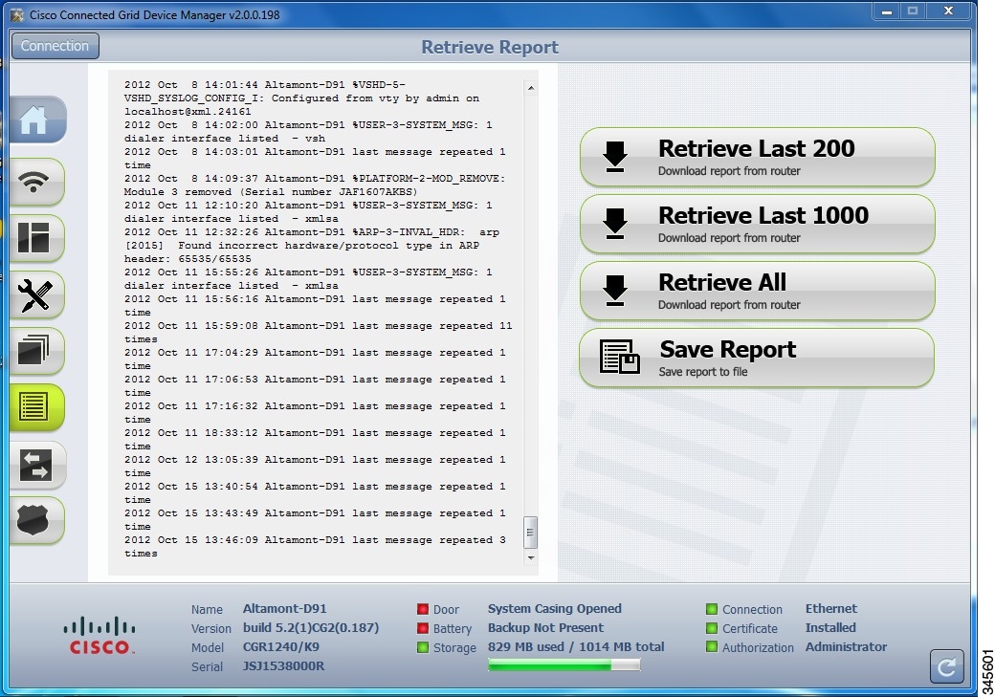The height and width of the screenshot is (697, 995).
Task: Open the Home dashboard sidebar icon
Action: pos(37,120)
